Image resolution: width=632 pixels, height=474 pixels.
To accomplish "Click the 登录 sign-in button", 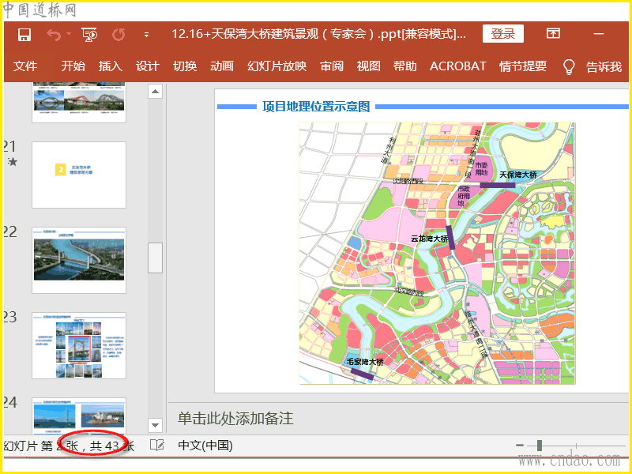I will coord(502,33).
